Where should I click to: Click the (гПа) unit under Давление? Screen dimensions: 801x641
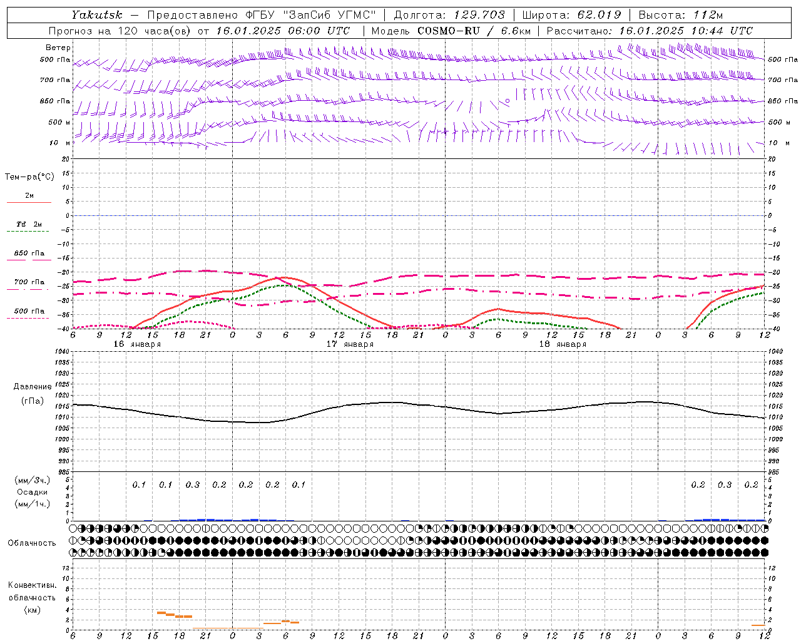click(x=33, y=401)
